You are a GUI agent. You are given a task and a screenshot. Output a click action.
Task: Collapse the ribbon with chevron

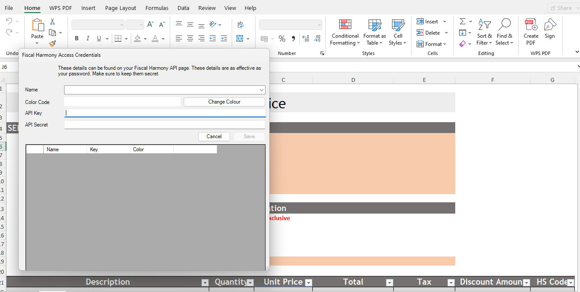[x=577, y=52]
